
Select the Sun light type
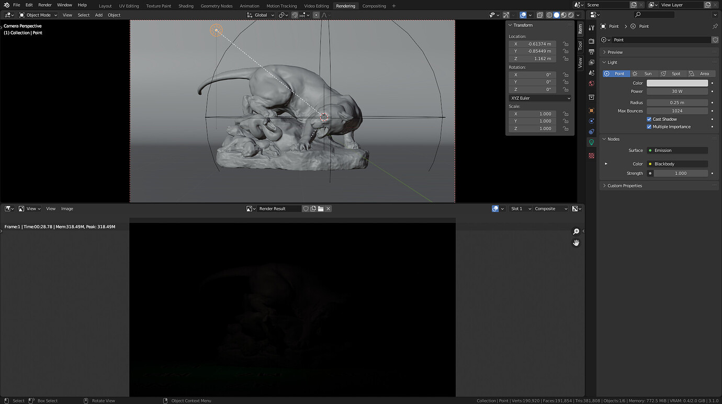(x=645, y=74)
